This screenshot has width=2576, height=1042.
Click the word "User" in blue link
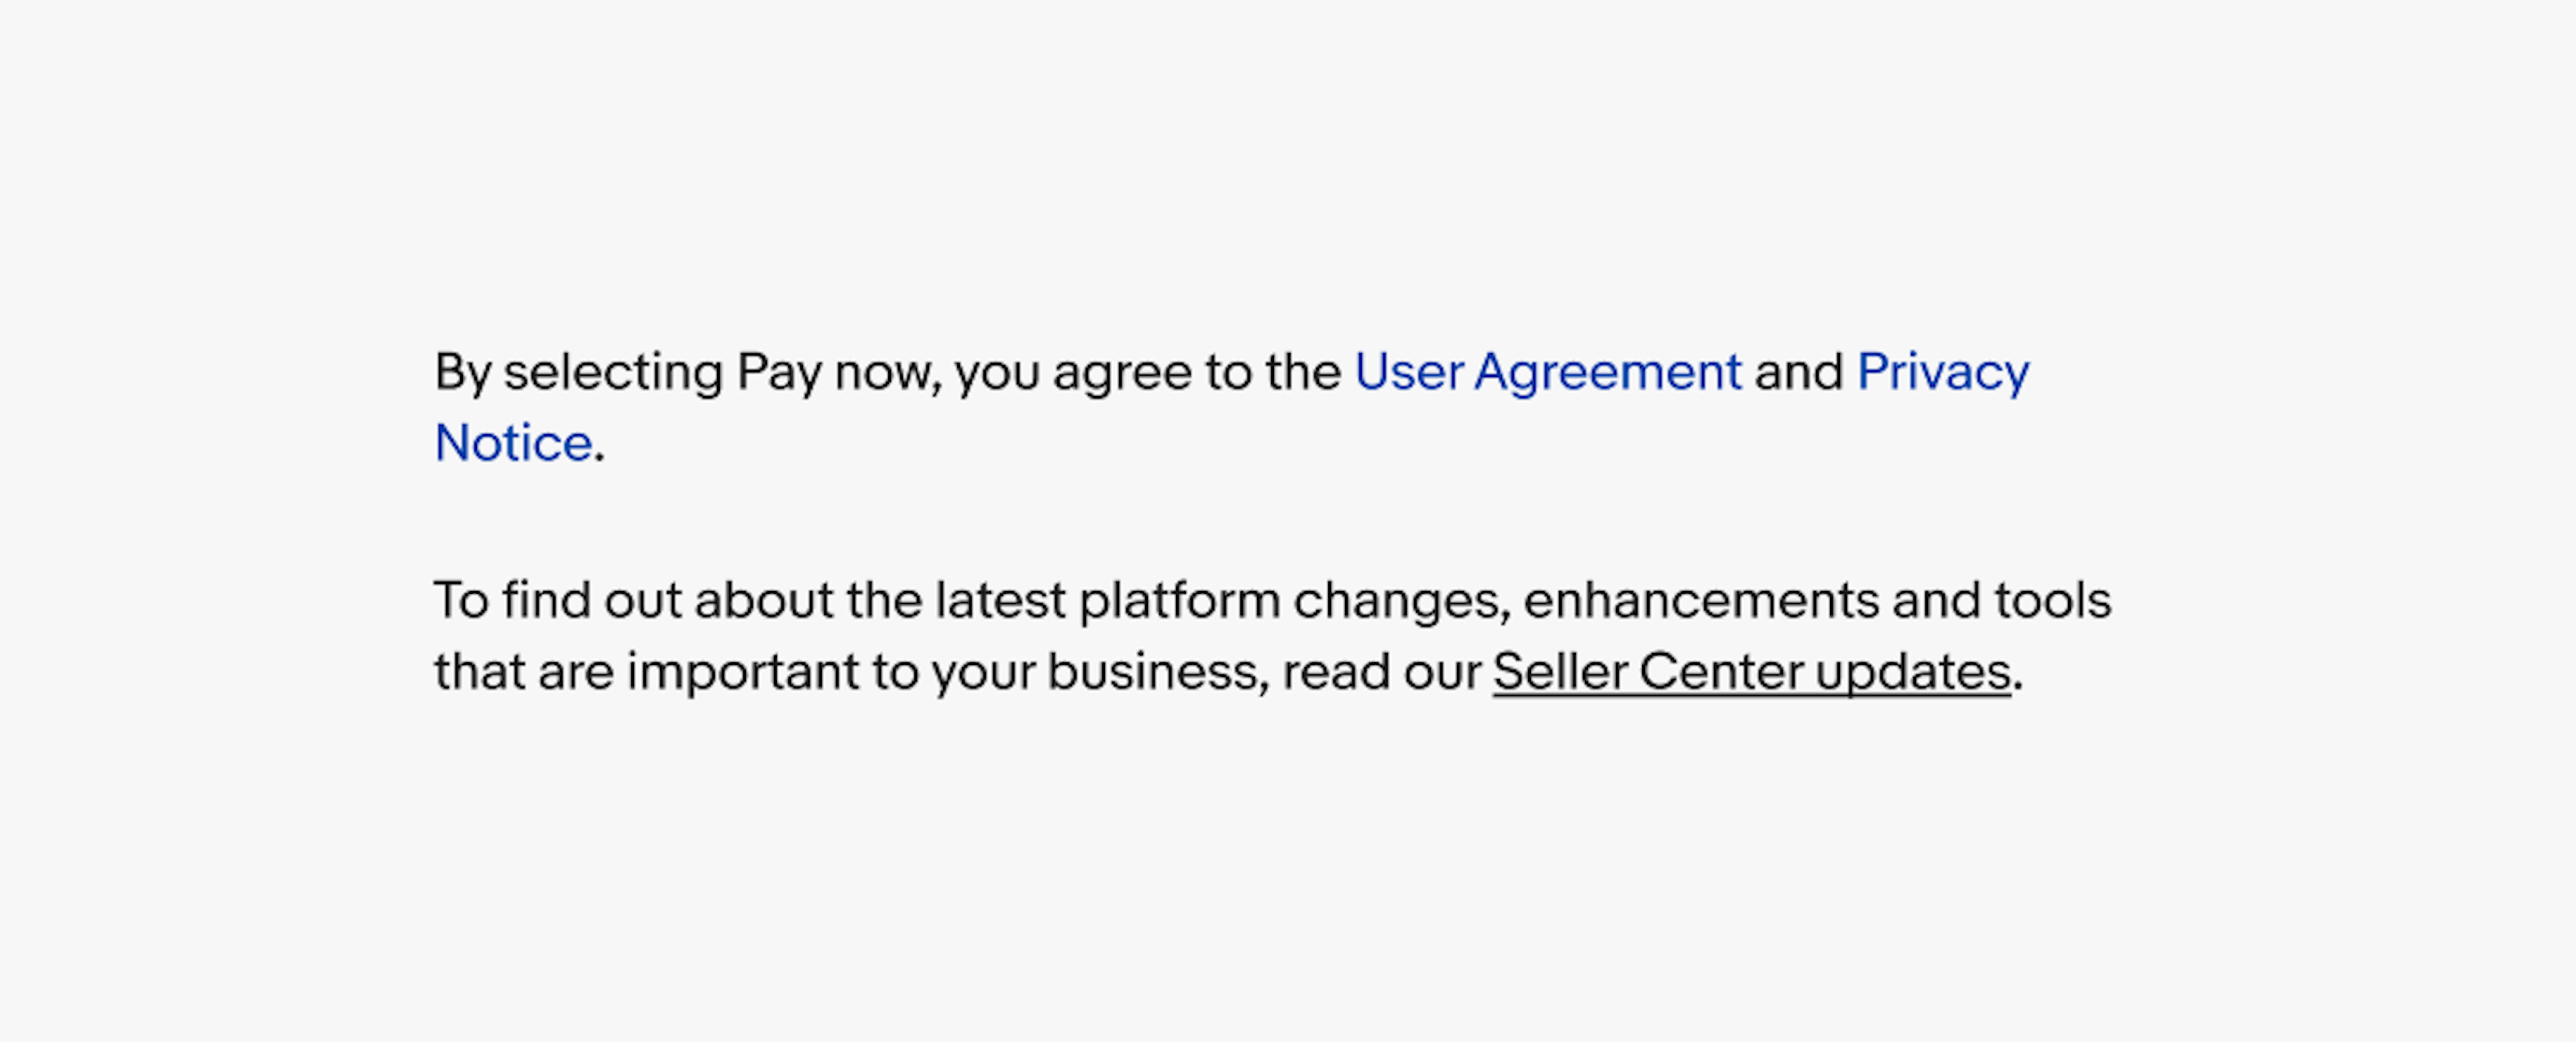(1408, 372)
